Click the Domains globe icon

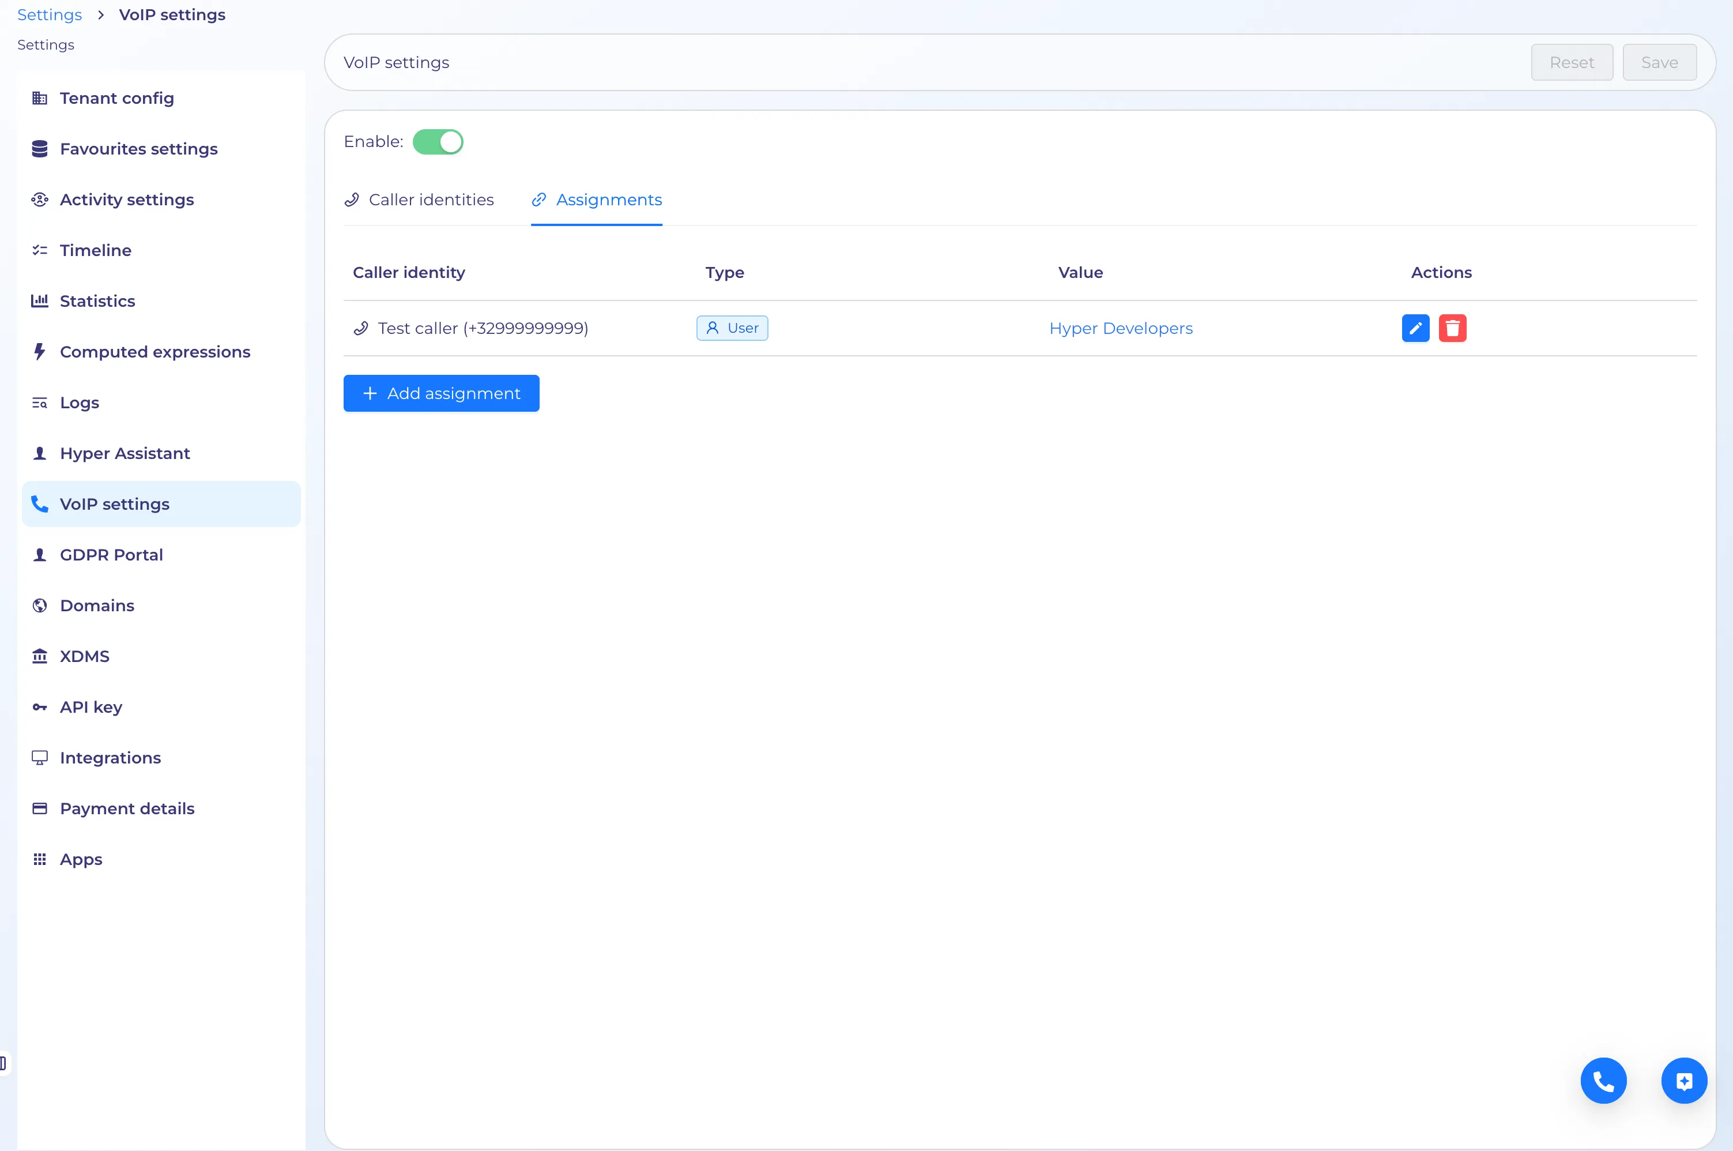[40, 605]
